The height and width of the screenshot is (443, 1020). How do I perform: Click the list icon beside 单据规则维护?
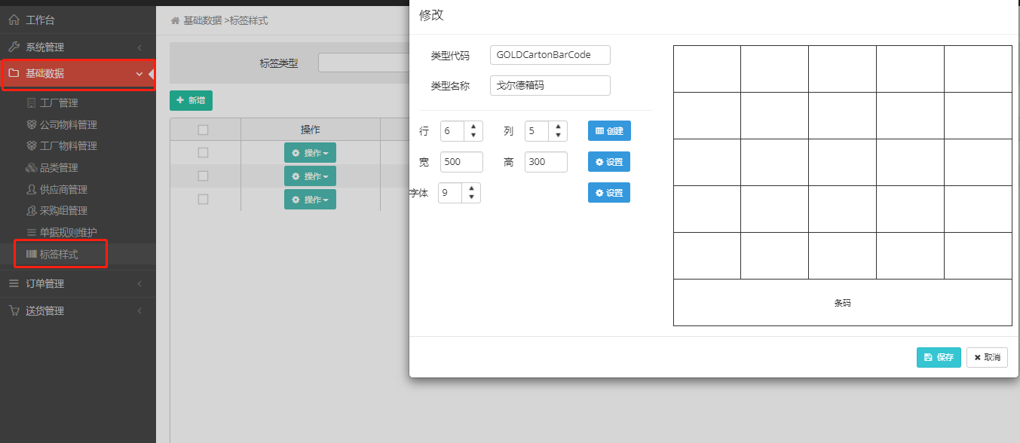point(31,232)
